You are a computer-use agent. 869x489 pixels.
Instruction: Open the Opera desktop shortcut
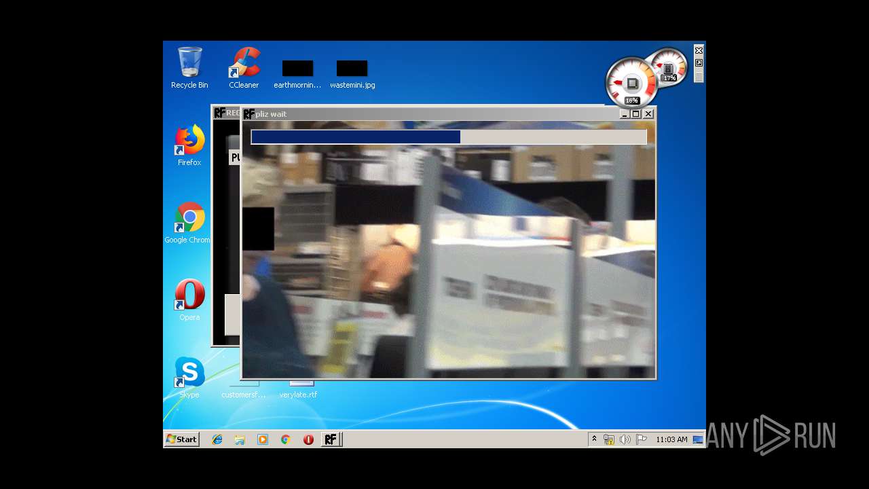click(x=189, y=300)
